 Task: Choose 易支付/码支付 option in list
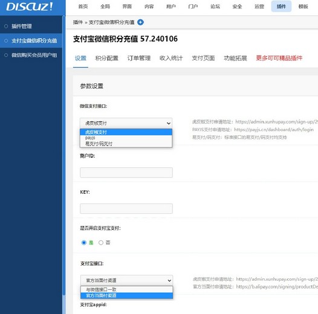click(x=126, y=144)
